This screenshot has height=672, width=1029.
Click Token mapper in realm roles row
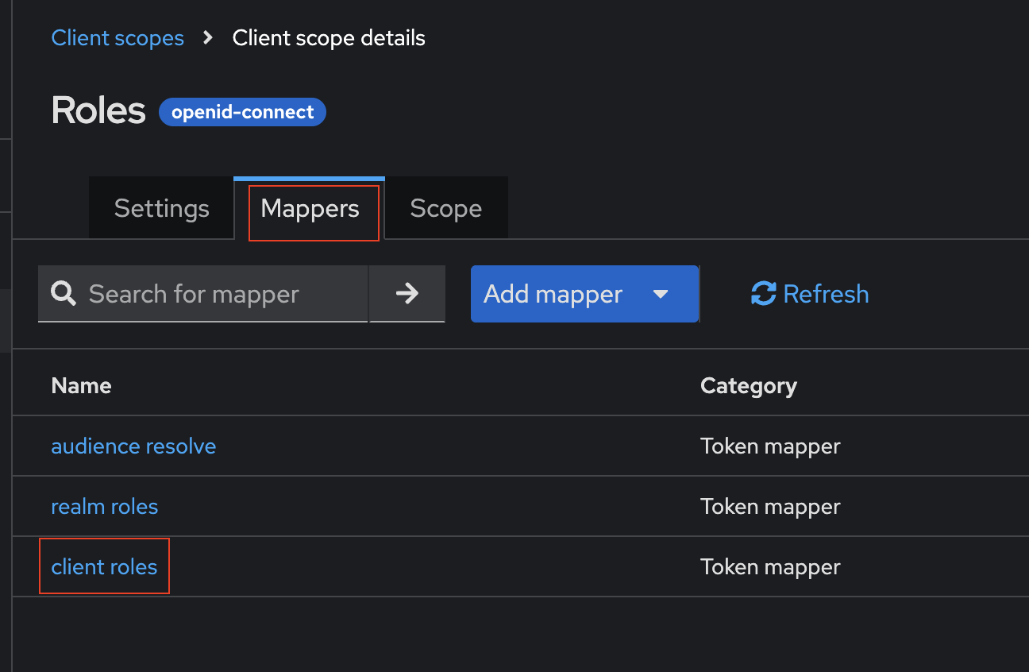(x=770, y=507)
